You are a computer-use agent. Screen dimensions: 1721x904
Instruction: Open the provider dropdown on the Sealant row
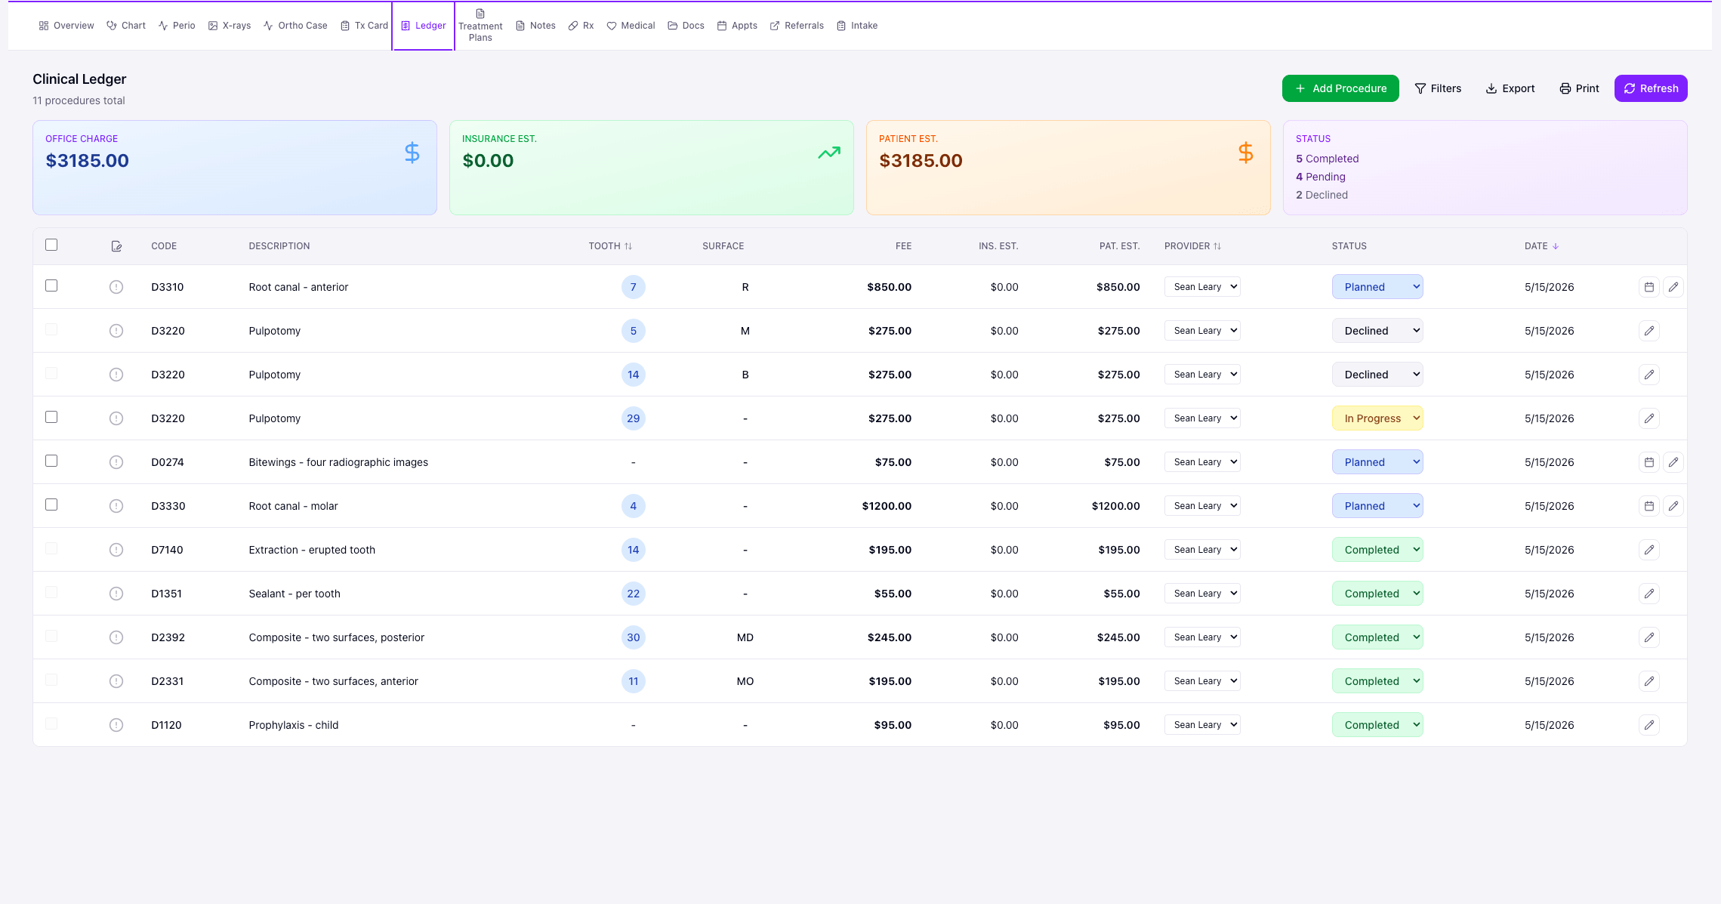click(x=1202, y=594)
